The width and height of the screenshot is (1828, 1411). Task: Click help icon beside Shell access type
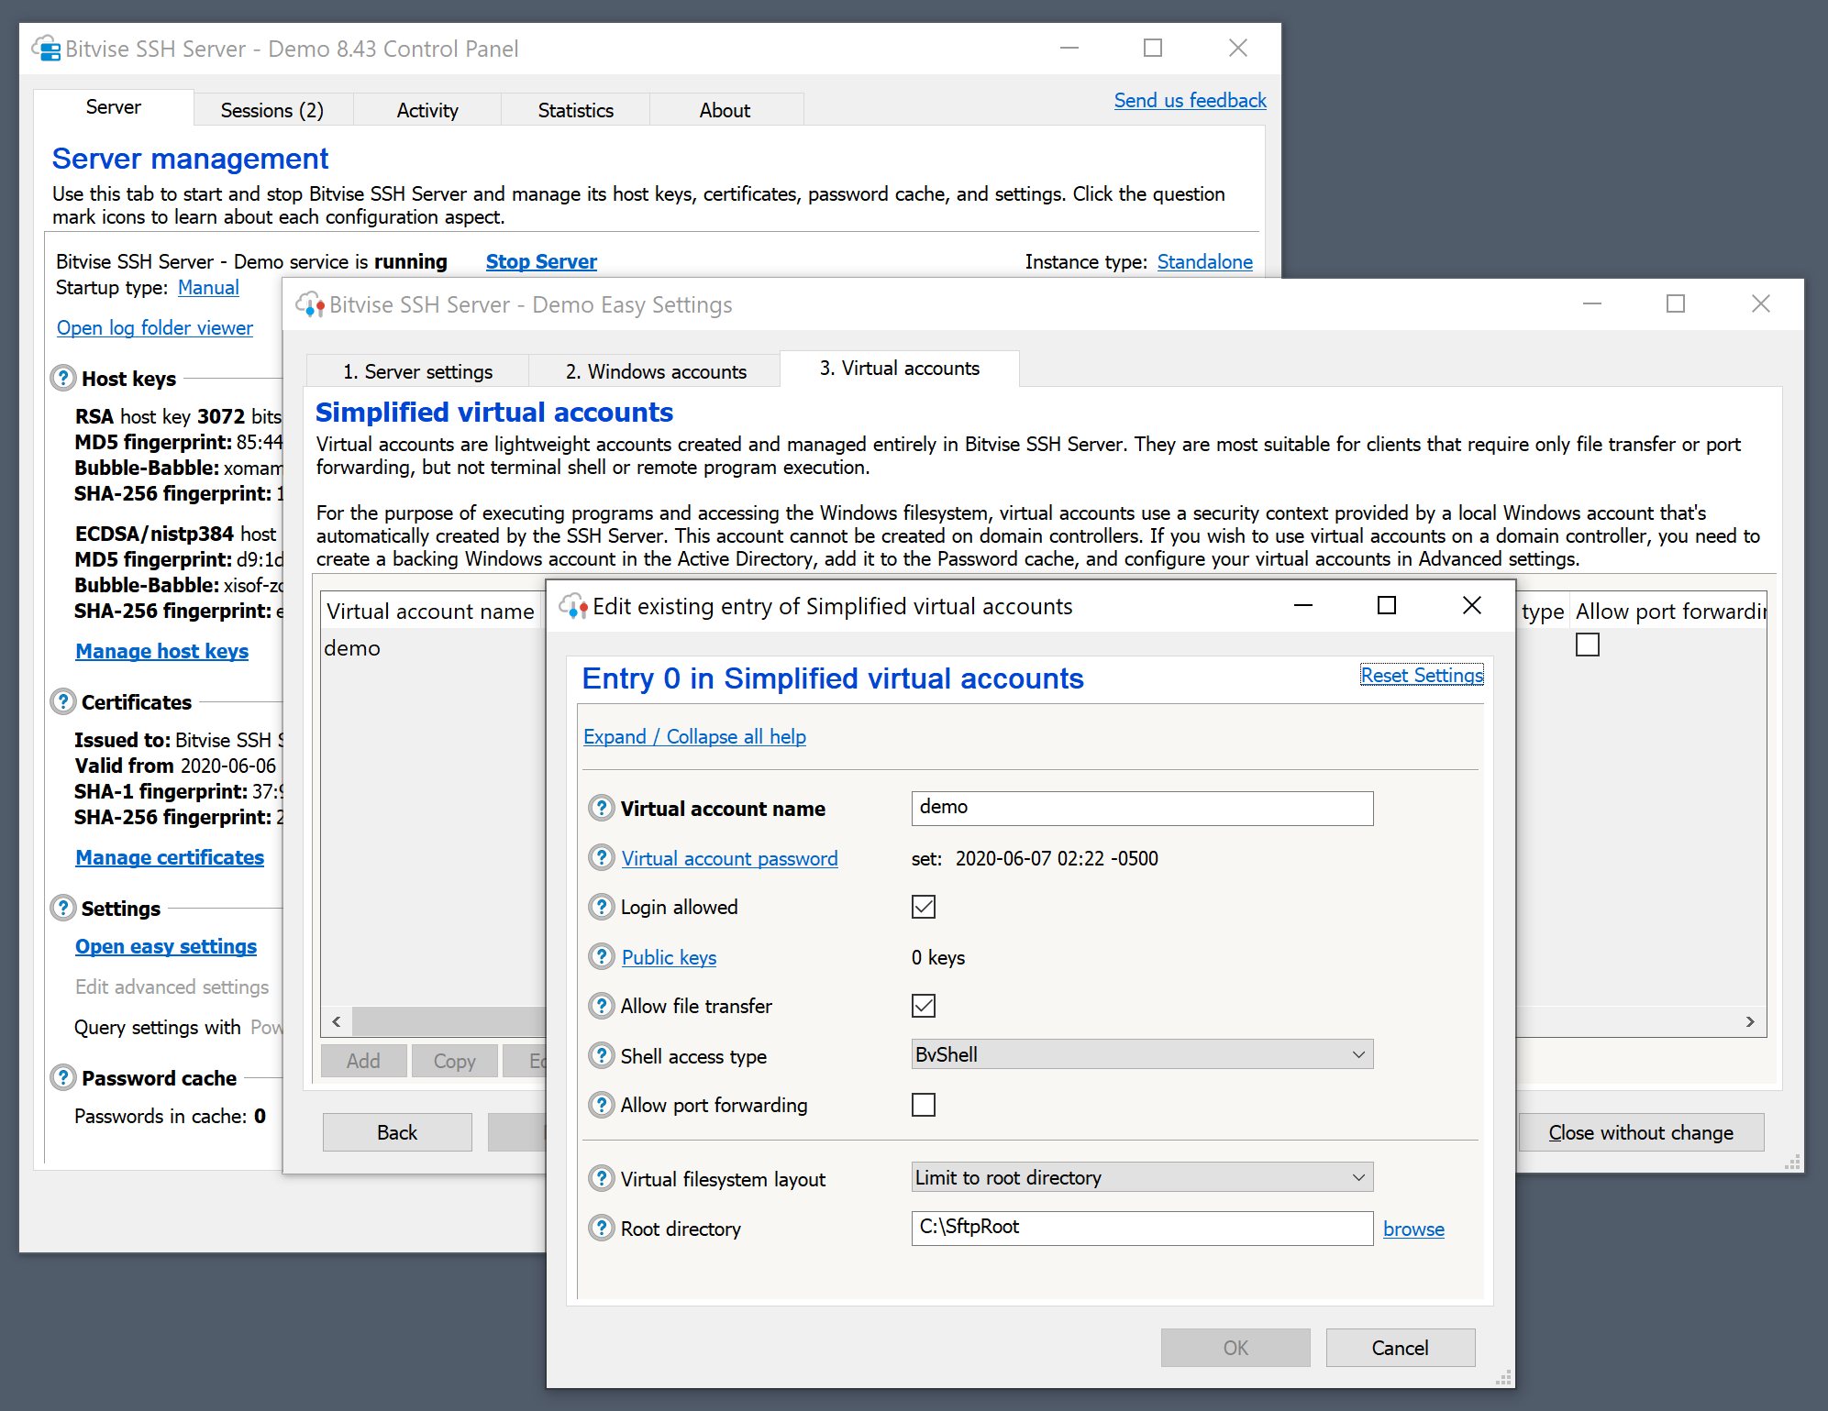601,1055
